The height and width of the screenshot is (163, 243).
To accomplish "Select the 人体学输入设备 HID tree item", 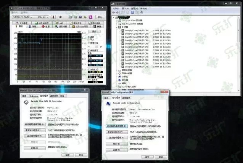I will coord(129,86).
